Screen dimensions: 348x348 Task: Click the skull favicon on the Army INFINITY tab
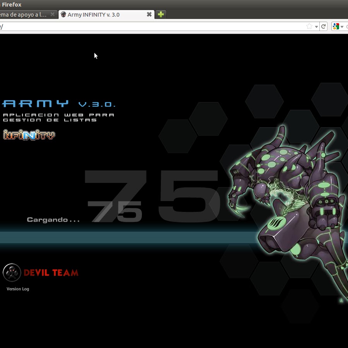point(63,15)
